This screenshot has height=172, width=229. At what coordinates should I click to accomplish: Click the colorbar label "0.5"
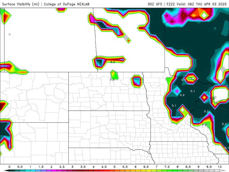click(20, 167)
